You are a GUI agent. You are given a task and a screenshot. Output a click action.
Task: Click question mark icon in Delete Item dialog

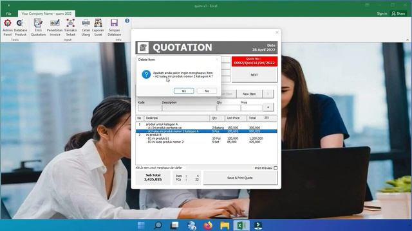click(x=146, y=74)
